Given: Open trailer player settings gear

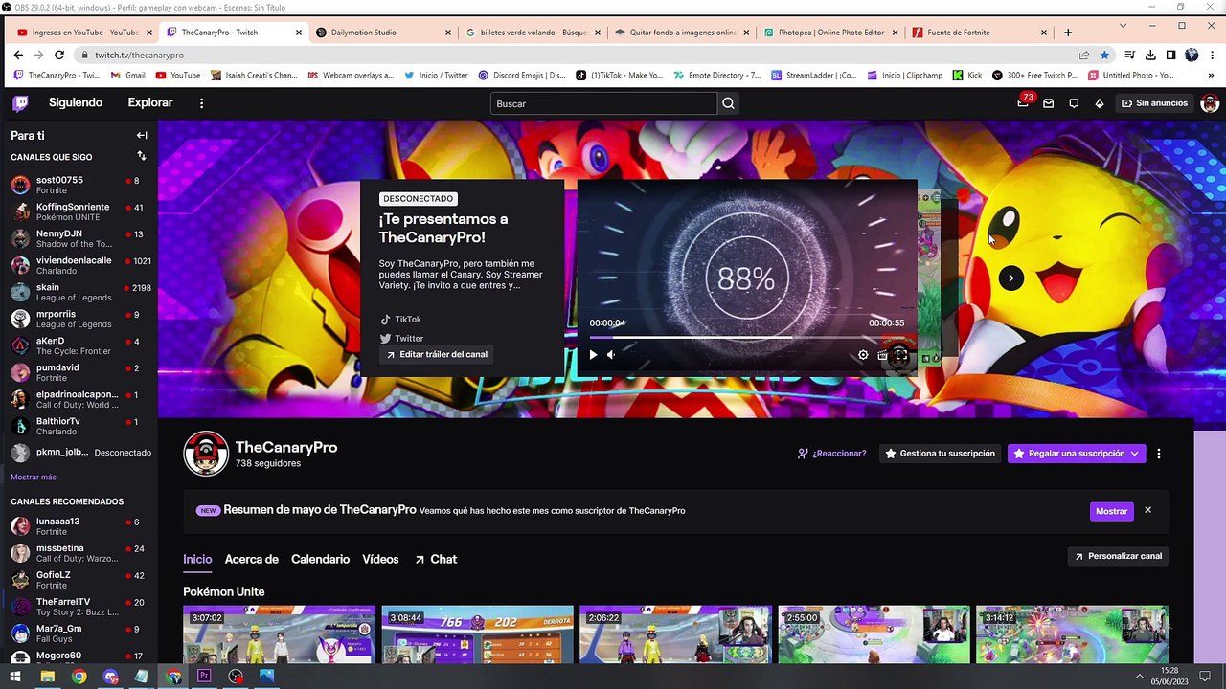Looking at the screenshot, I should [x=863, y=355].
